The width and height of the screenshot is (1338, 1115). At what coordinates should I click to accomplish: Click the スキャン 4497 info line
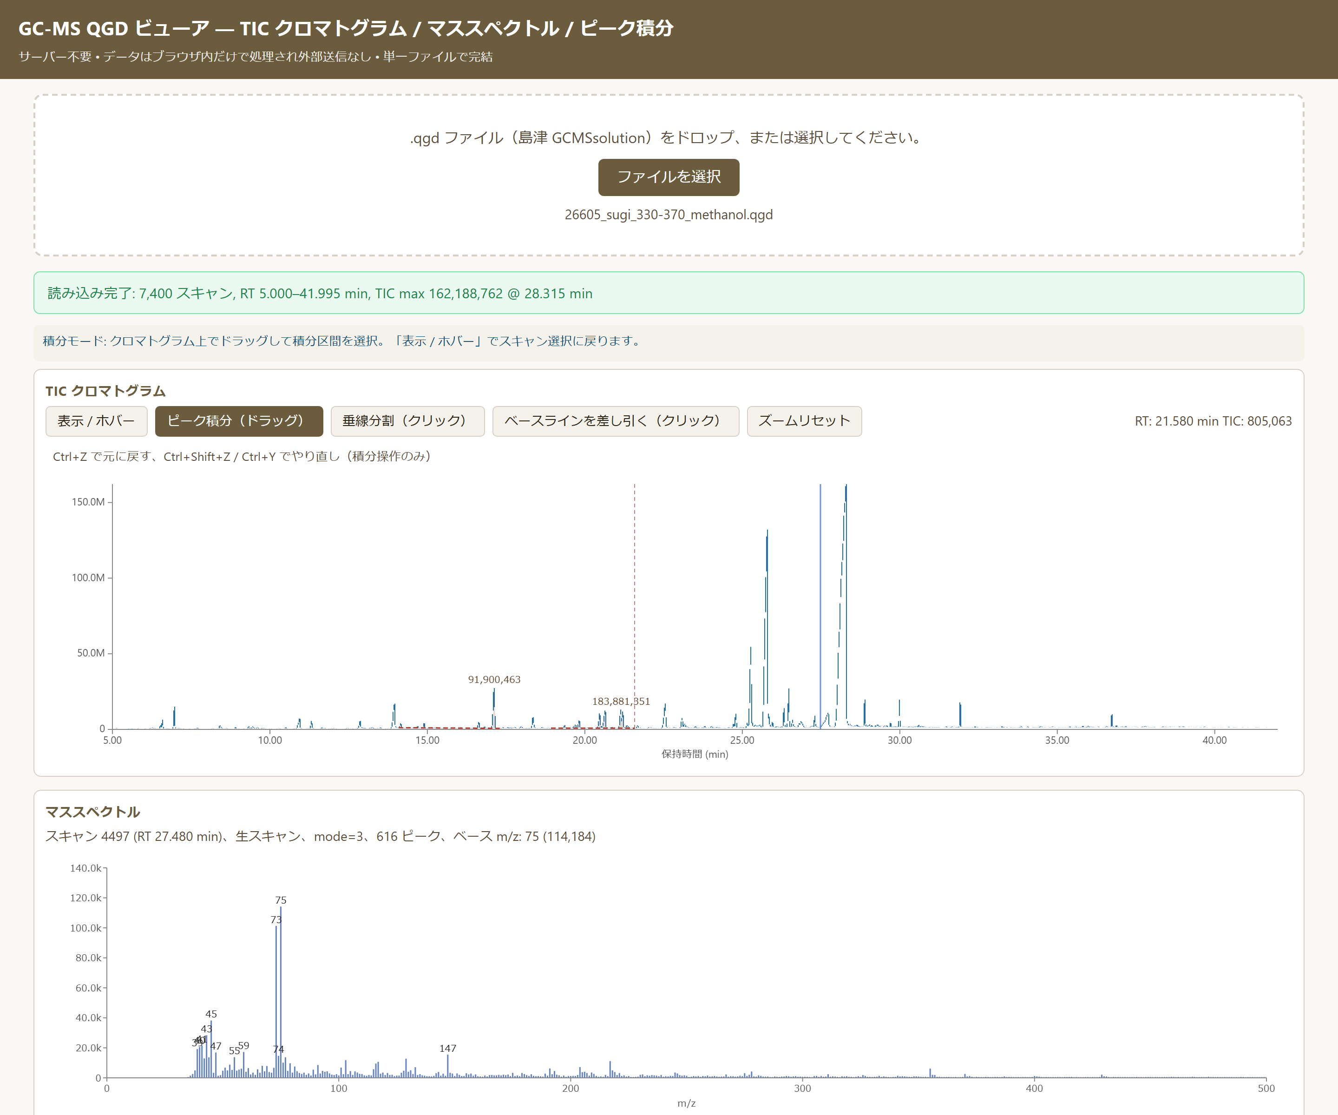pyautogui.click(x=321, y=836)
